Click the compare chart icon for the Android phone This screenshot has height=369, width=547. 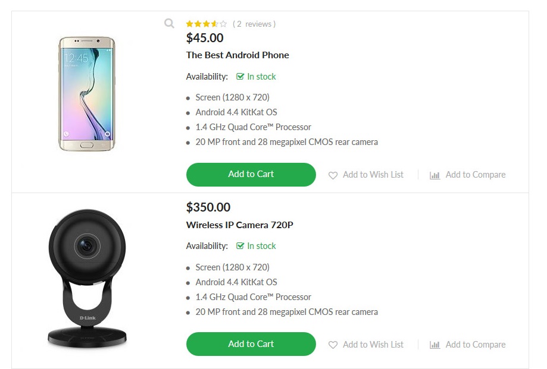435,175
